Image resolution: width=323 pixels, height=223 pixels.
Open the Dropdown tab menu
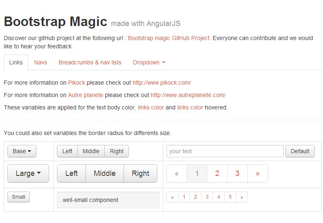pos(149,62)
